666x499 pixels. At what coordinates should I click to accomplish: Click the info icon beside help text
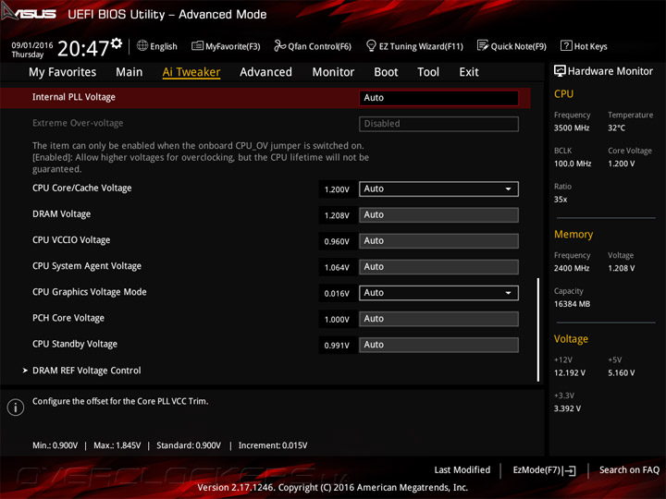pos(16,407)
